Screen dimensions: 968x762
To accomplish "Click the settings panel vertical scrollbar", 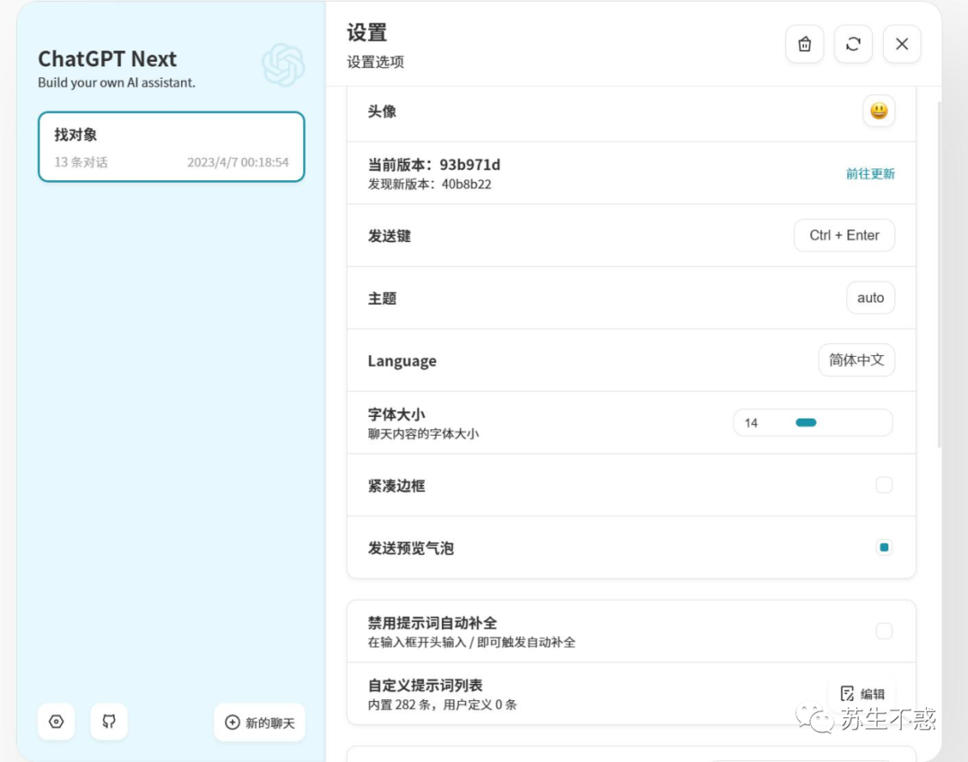I will (938, 274).
